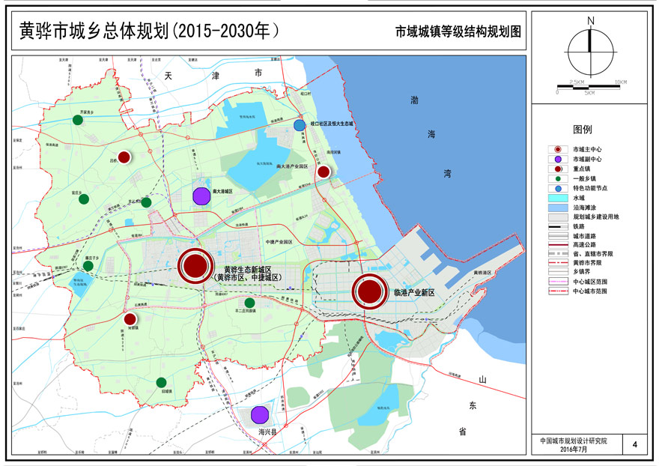Select the green marker for 官庄乡
The width and height of the screenshot is (659, 466).
tap(84, 199)
